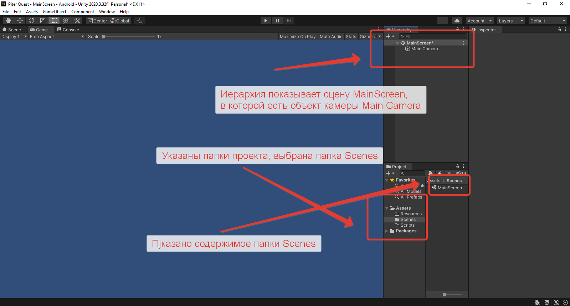
Task: Toggle hidden packages visibility
Action: (x=461, y=173)
